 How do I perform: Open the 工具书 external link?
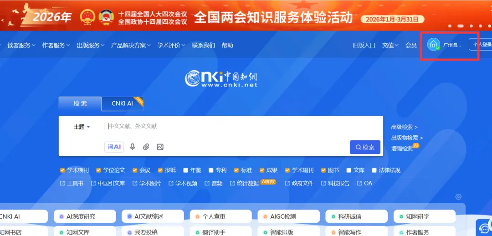pos(72,183)
